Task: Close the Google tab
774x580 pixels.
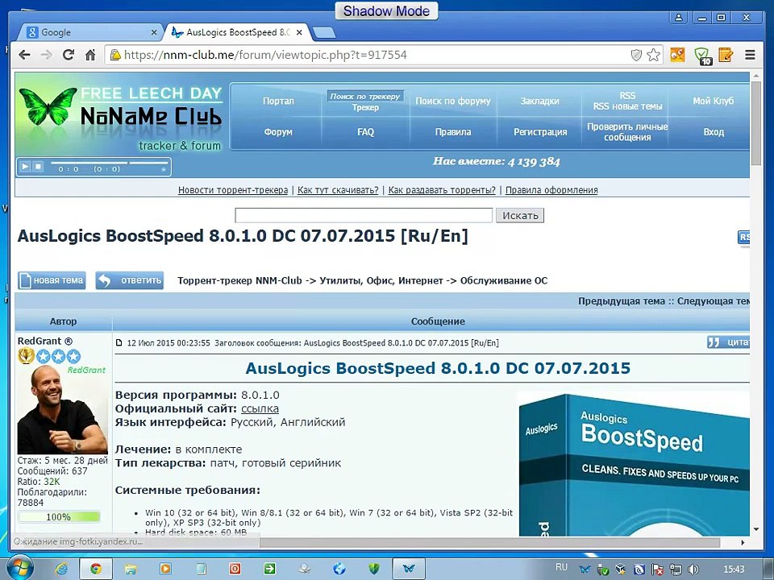Action: 154,32
